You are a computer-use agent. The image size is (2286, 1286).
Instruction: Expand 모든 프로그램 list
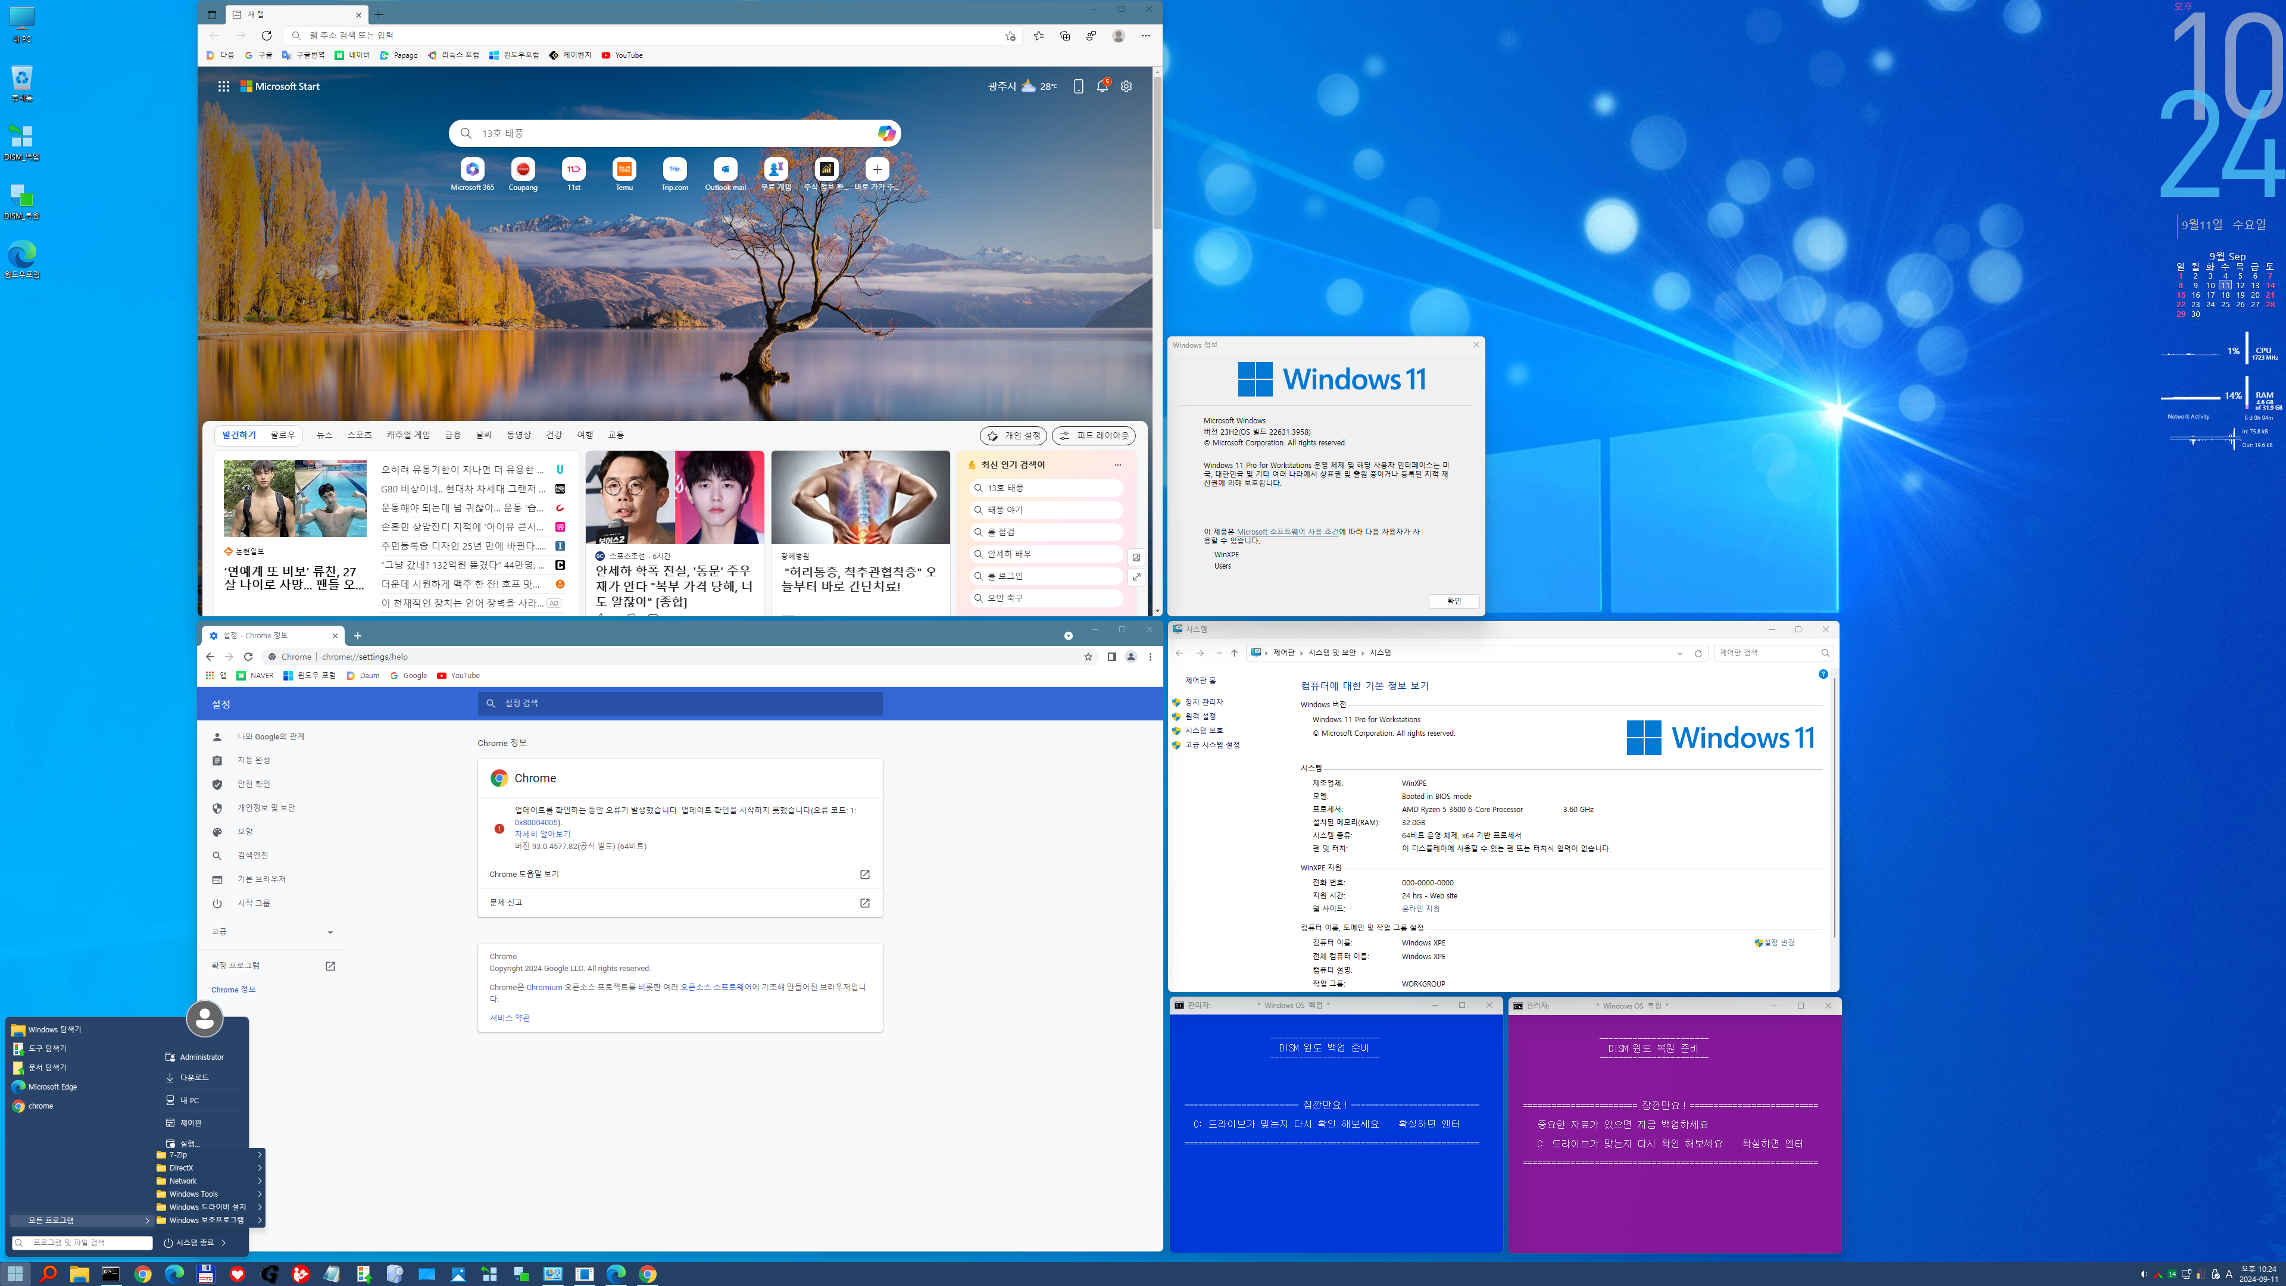pos(81,1221)
